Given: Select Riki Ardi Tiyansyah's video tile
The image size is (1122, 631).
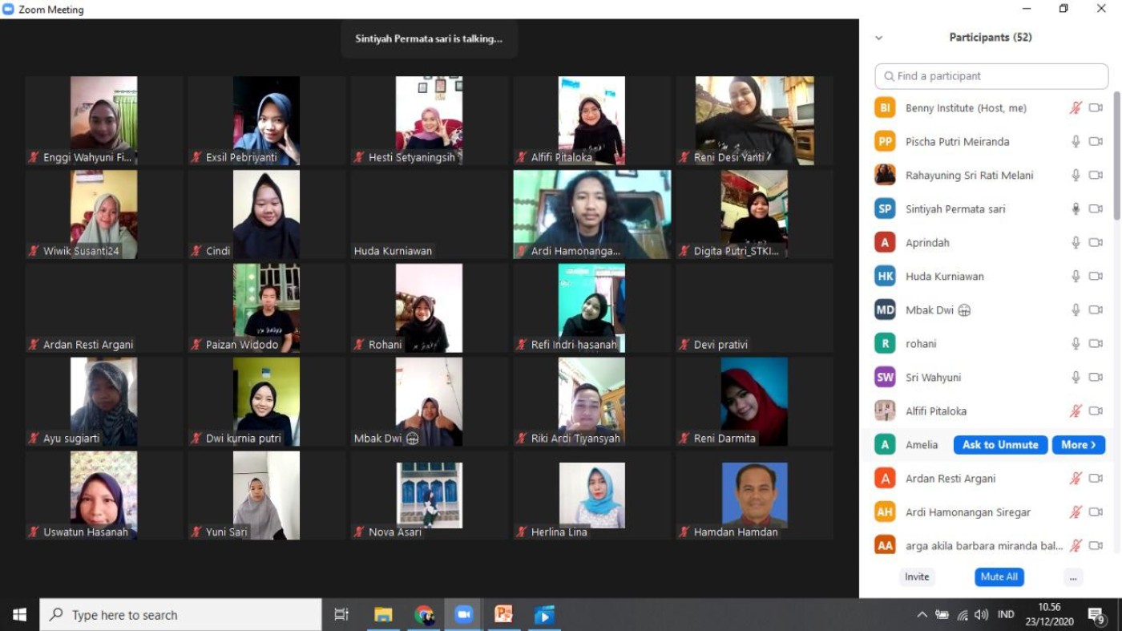Looking at the screenshot, I should pos(591,401).
